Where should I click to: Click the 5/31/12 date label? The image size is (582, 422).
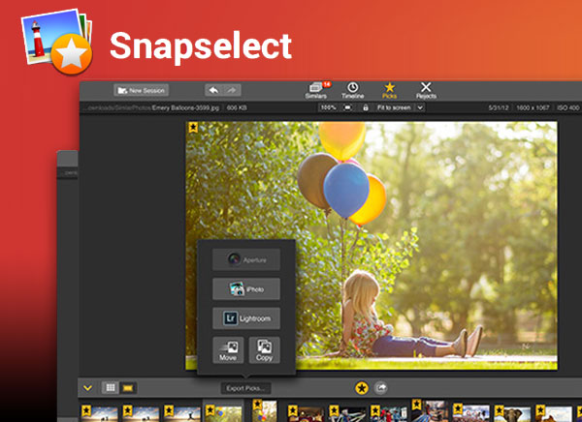click(x=499, y=107)
